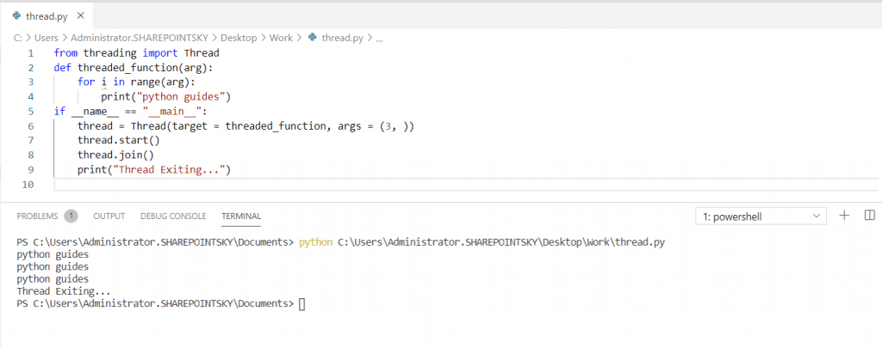Focus the terminal prompt cursor

coord(301,303)
